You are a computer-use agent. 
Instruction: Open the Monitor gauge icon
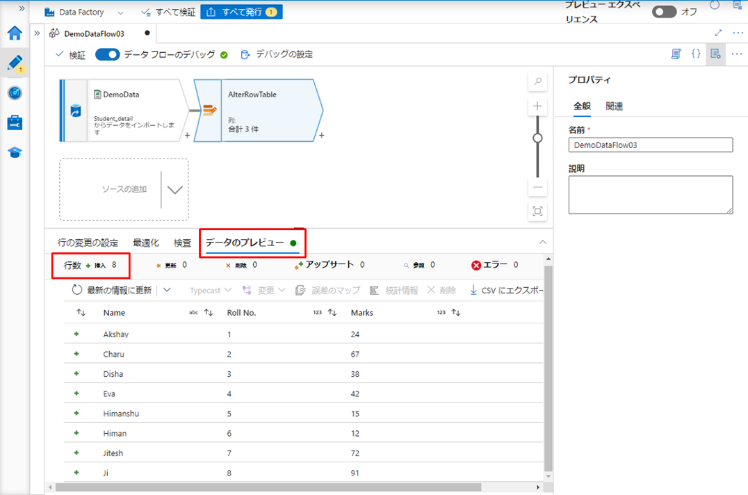(15, 92)
